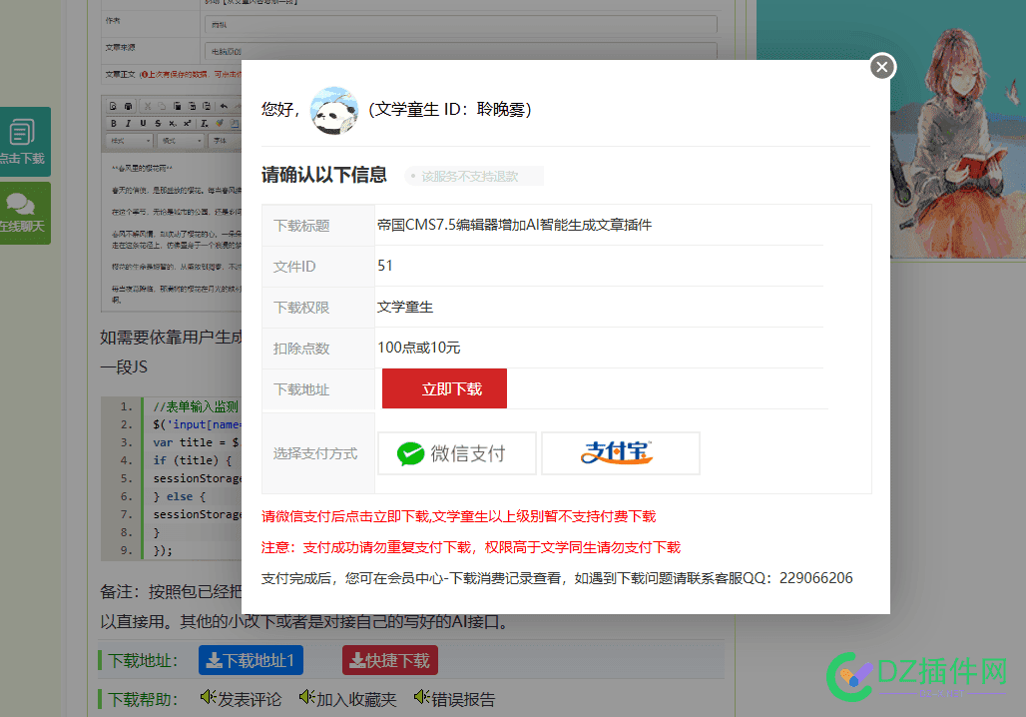Select 支付宝 as payment method
This screenshot has height=717, width=1026.
point(620,453)
